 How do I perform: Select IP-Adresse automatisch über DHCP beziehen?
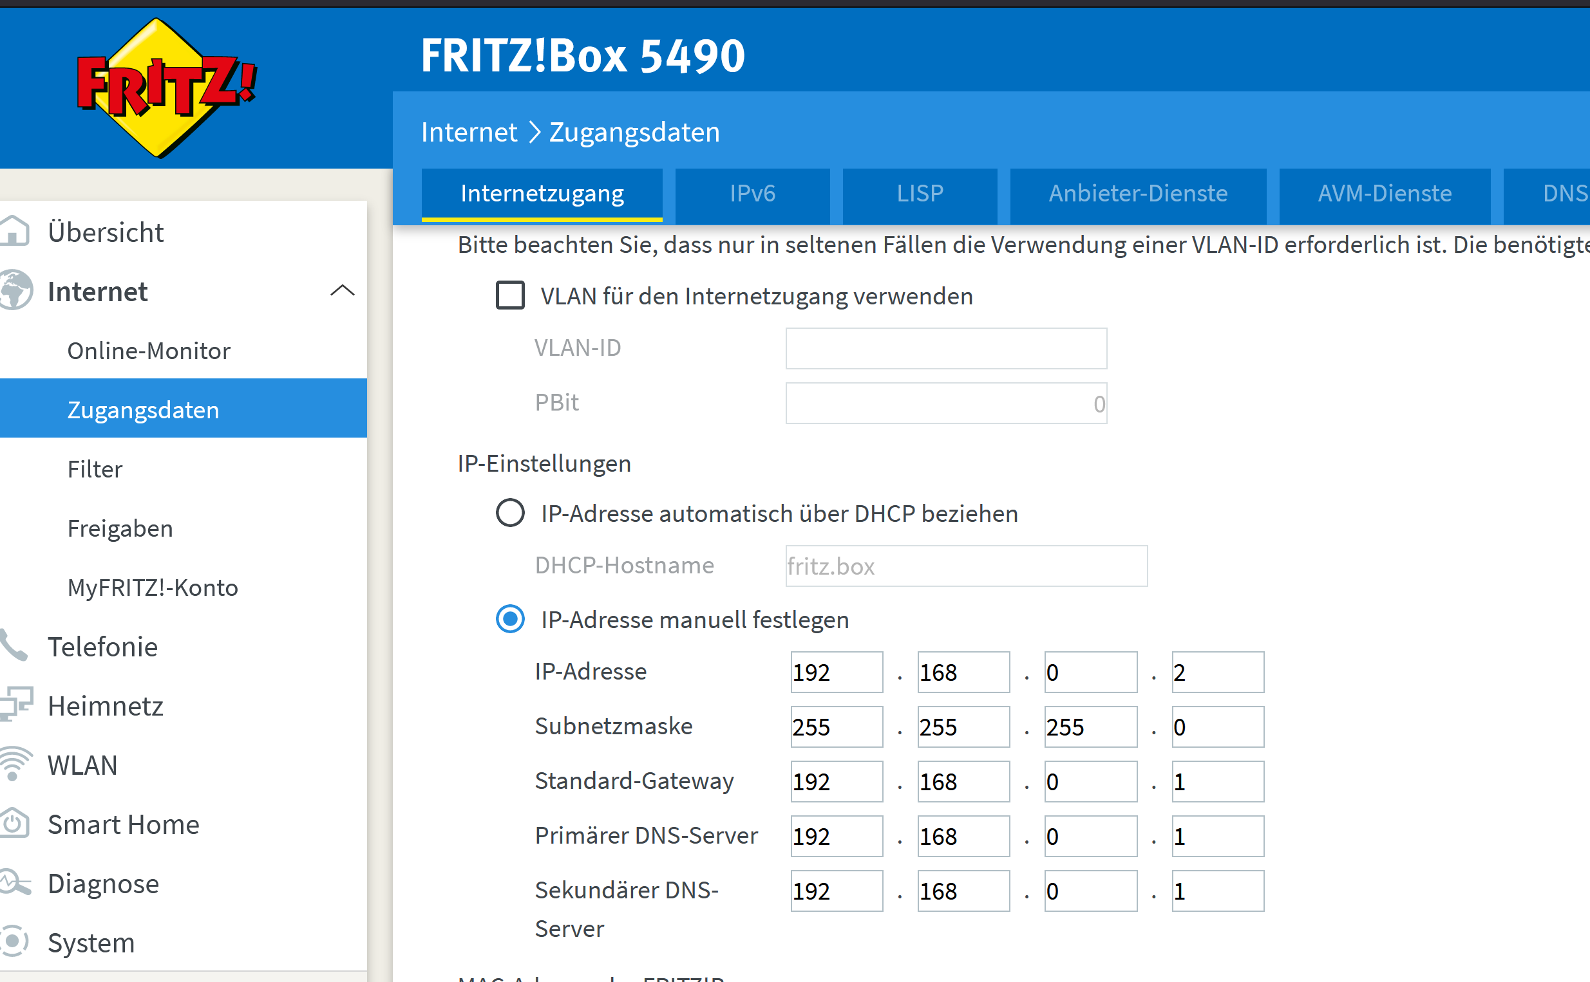[510, 513]
